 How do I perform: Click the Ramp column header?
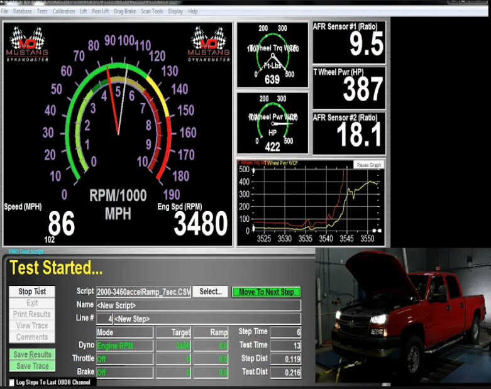(x=211, y=332)
